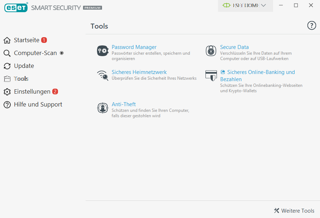Click the scan-running indicator next to Computer-Scan

click(62, 53)
